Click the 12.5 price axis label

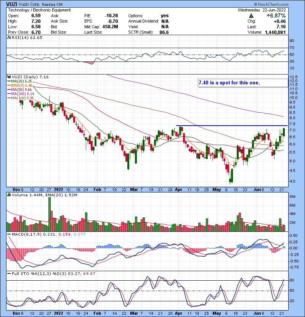coord(294,77)
